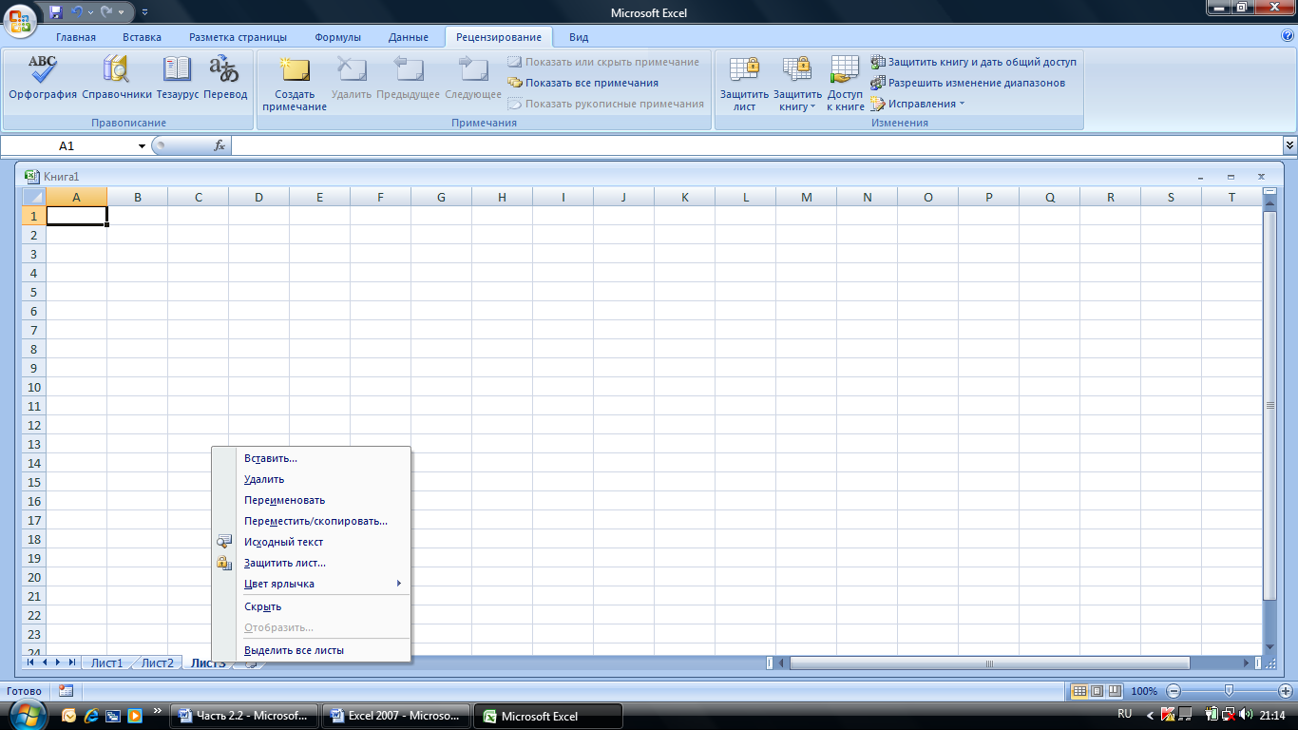This screenshot has height=730, width=1298.
Task: Expand the Исправления dropdown
Action: pyautogui.click(x=918, y=104)
